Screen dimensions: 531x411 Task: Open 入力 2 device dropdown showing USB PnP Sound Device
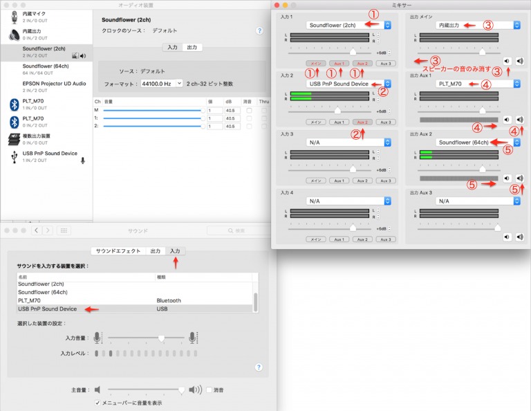tap(348, 84)
